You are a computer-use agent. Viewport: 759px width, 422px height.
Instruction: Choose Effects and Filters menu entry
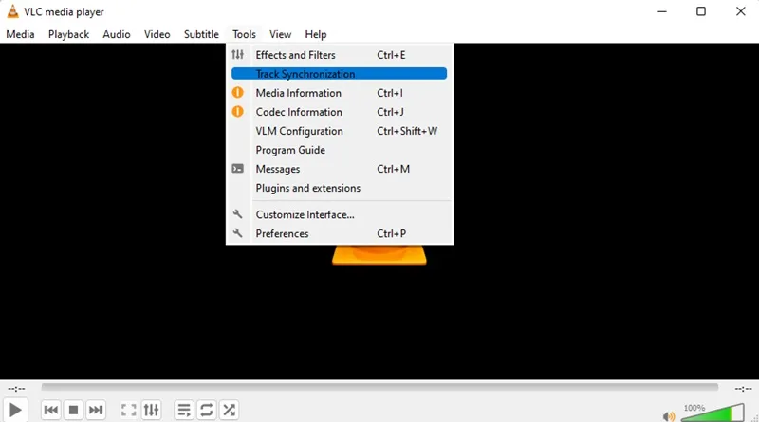click(339, 55)
